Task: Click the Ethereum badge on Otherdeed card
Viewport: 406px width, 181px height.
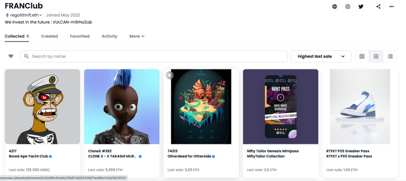Action: pyautogui.click(x=170, y=75)
